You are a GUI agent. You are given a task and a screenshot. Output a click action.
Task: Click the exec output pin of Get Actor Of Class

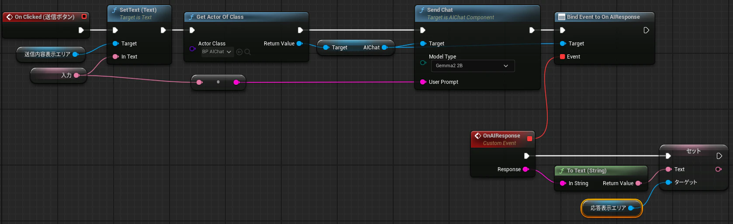click(300, 30)
